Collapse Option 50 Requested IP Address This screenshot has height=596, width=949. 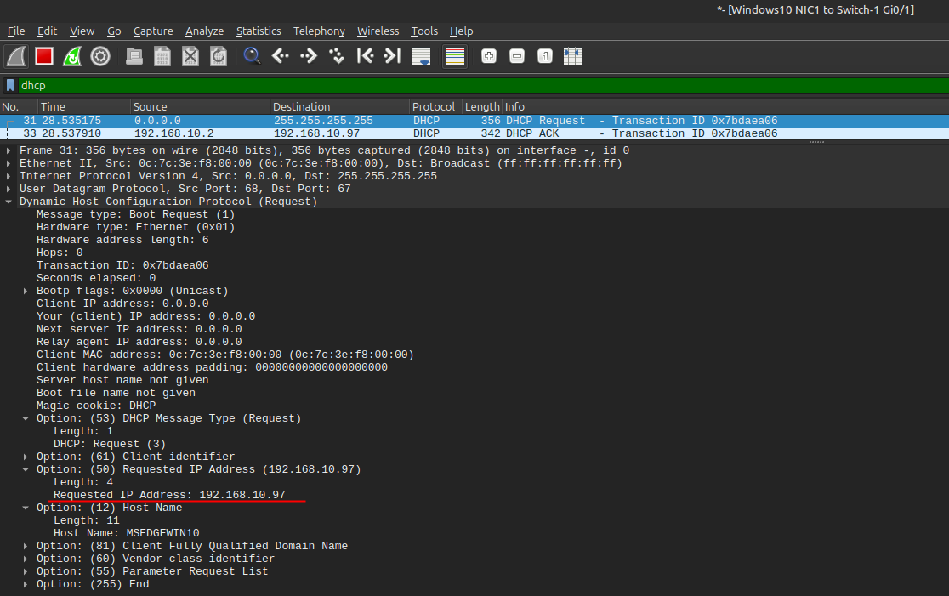(x=26, y=469)
